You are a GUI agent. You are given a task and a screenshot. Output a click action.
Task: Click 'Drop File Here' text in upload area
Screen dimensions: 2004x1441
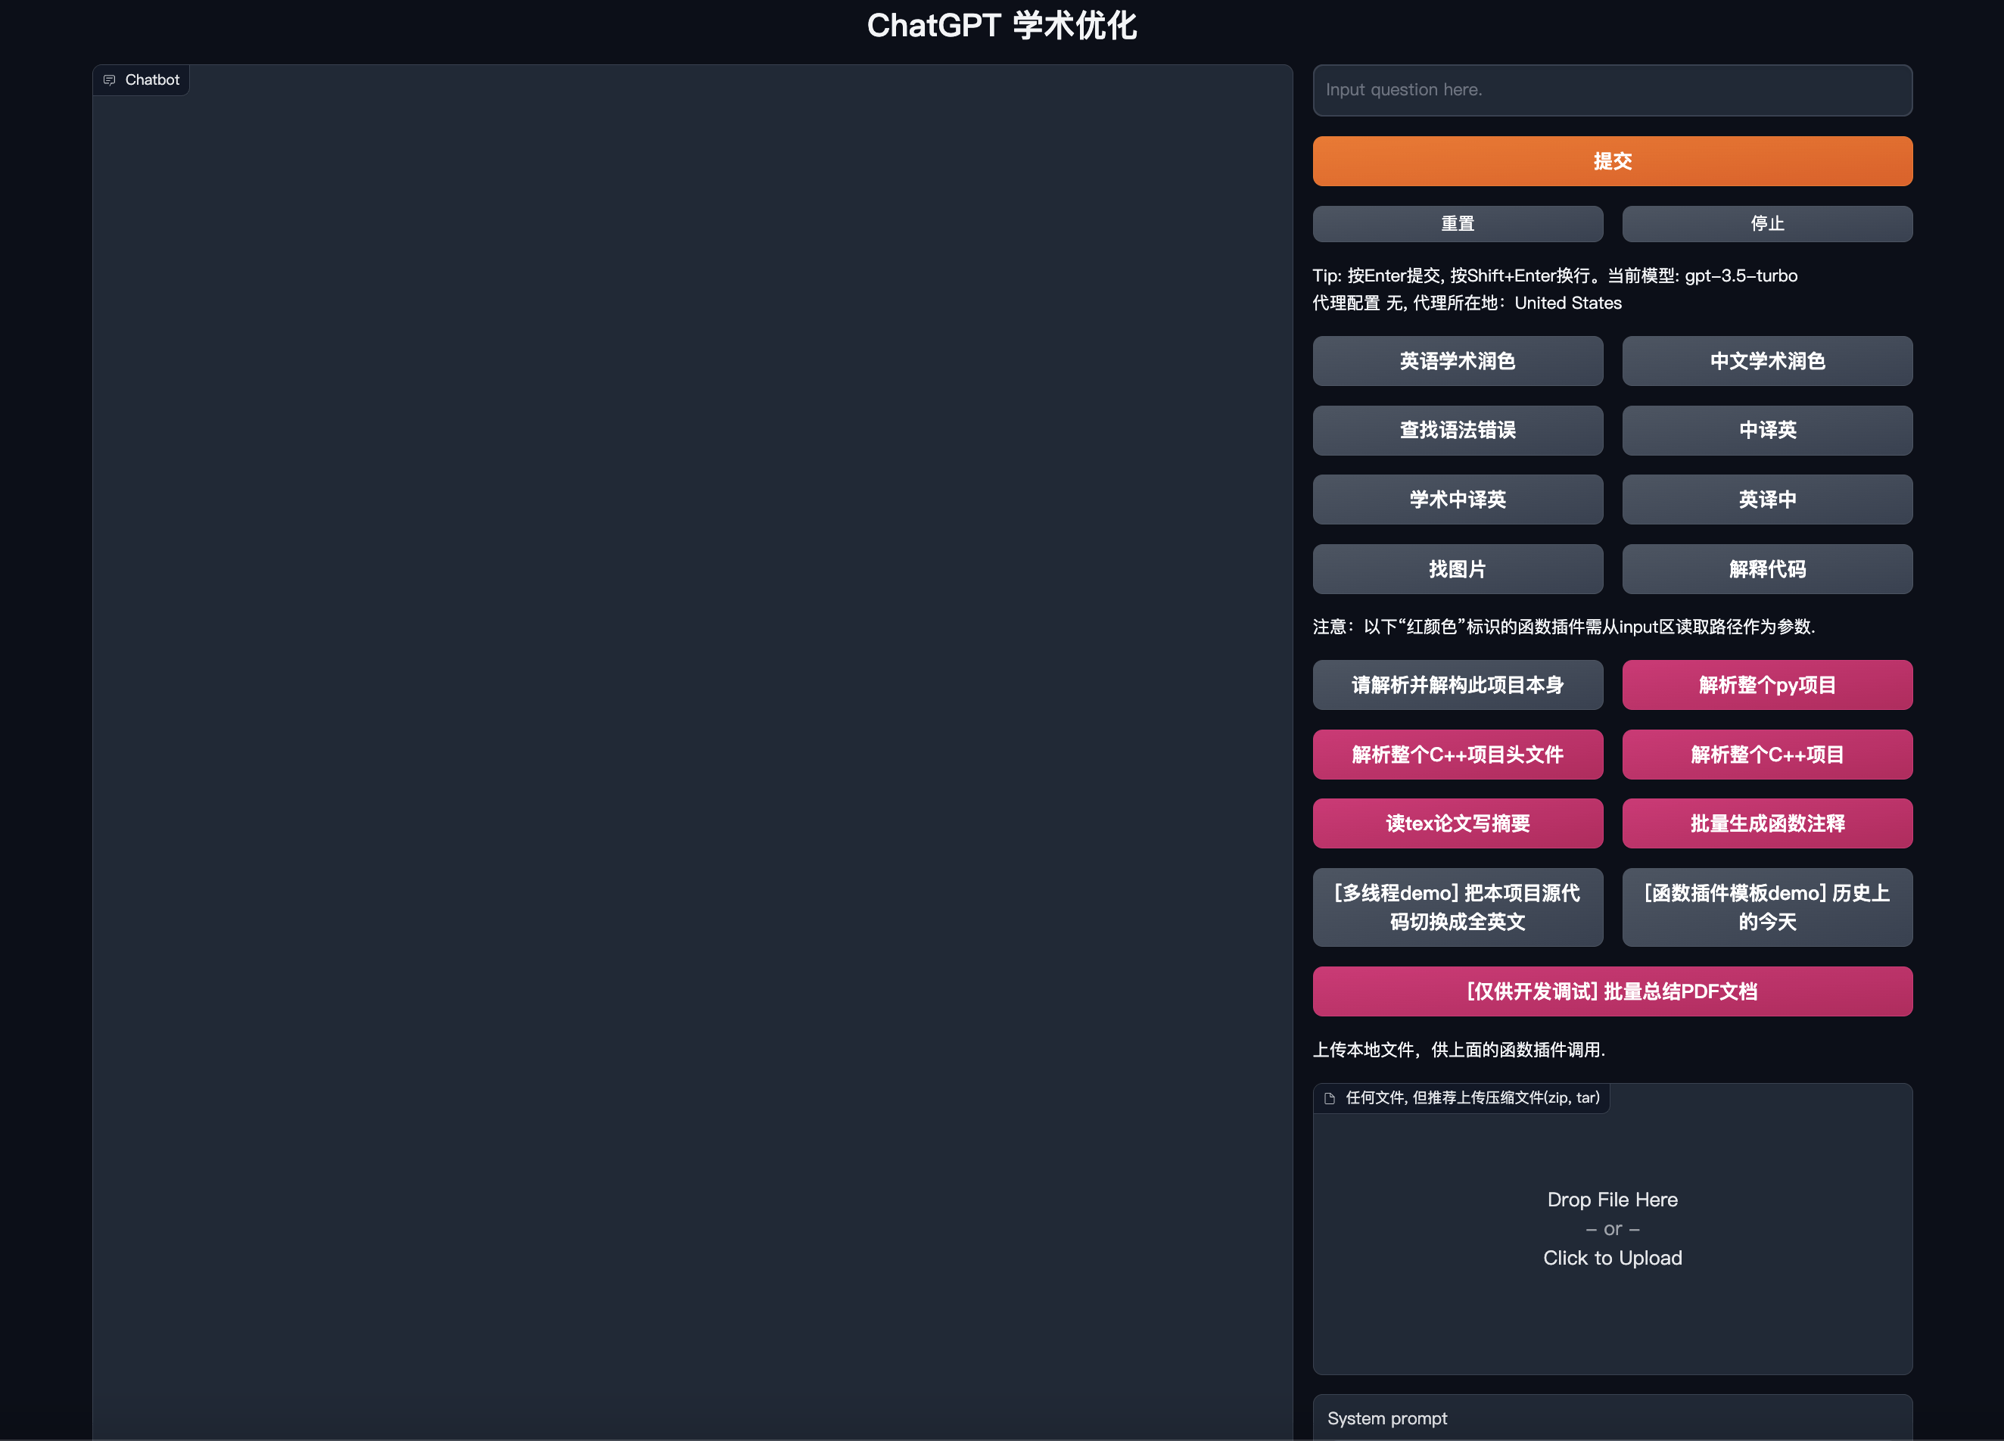(x=1612, y=1200)
